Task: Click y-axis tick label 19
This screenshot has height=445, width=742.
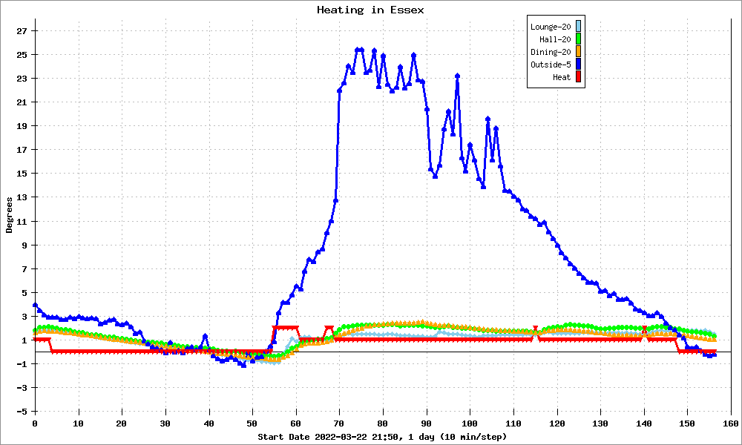Action: coord(22,126)
